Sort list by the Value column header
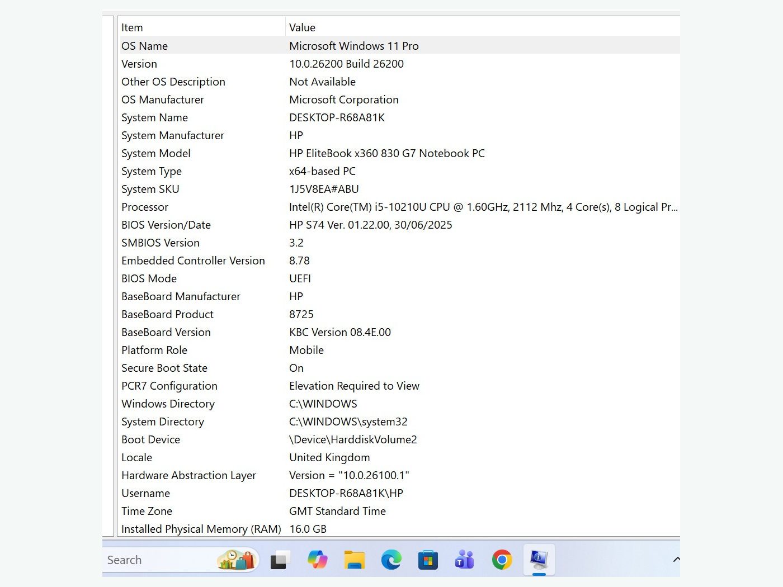 (483, 27)
